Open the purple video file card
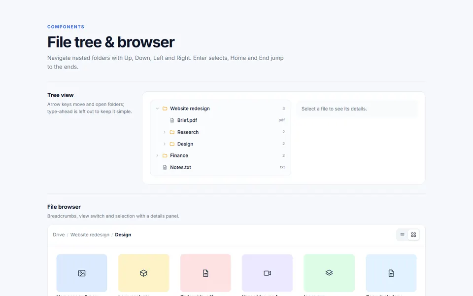Screen dimensions: 473x296 click(267, 273)
